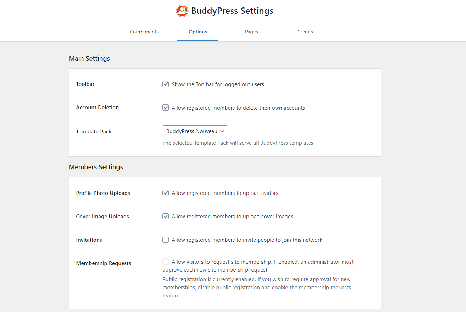Click the Main Settings heading

pyautogui.click(x=89, y=59)
